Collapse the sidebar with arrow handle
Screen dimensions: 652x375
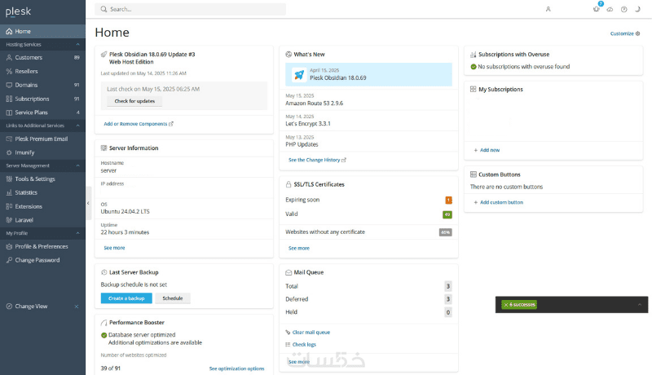(x=88, y=203)
